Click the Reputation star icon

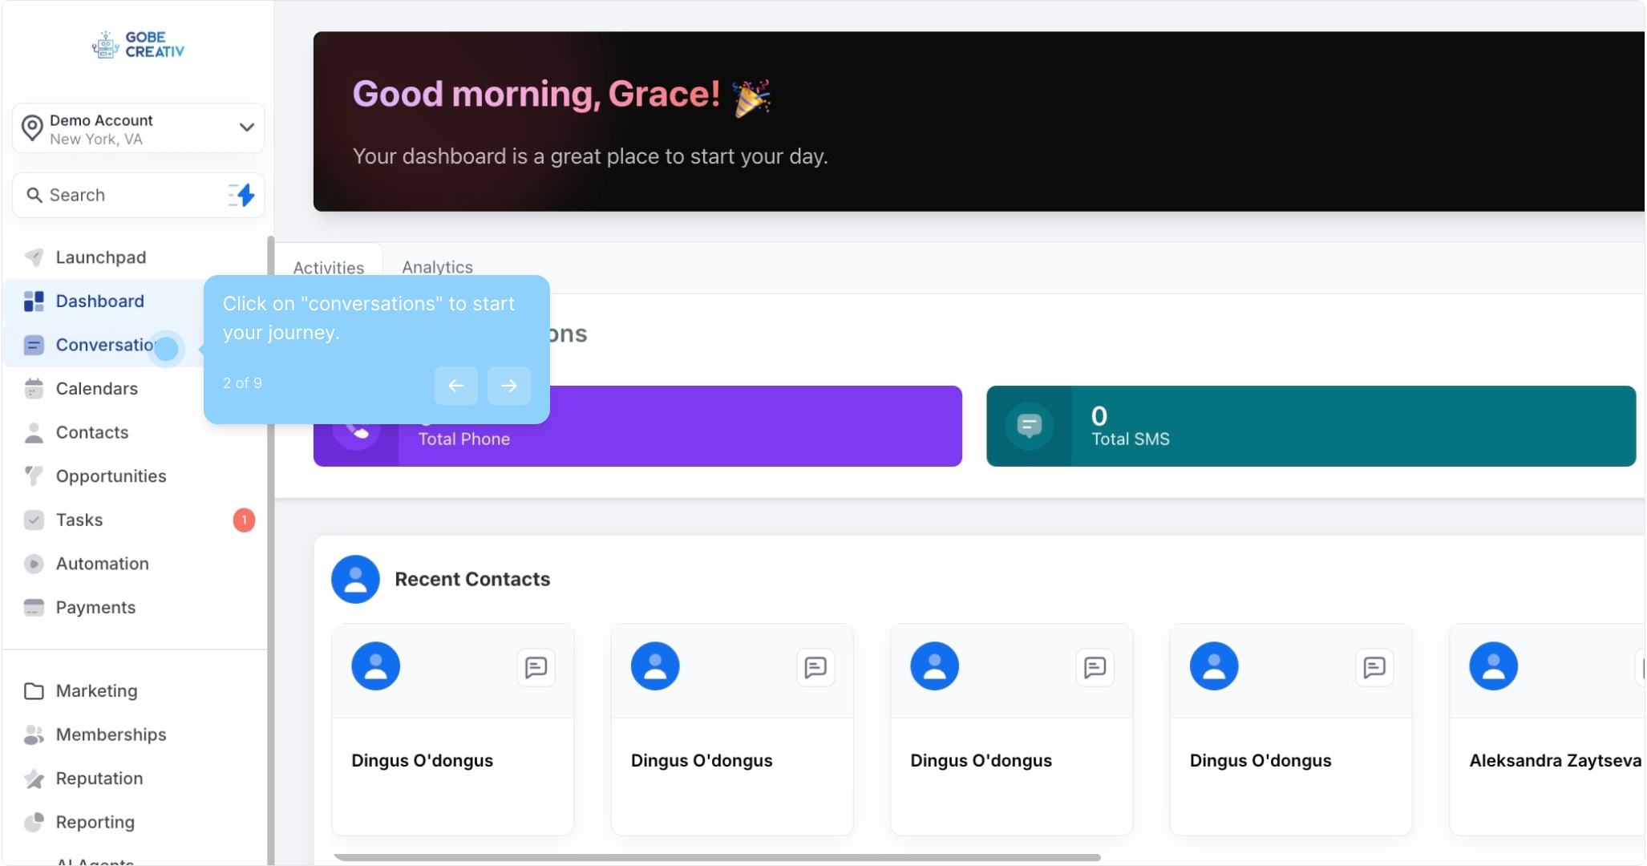click(x=34, y=779)
